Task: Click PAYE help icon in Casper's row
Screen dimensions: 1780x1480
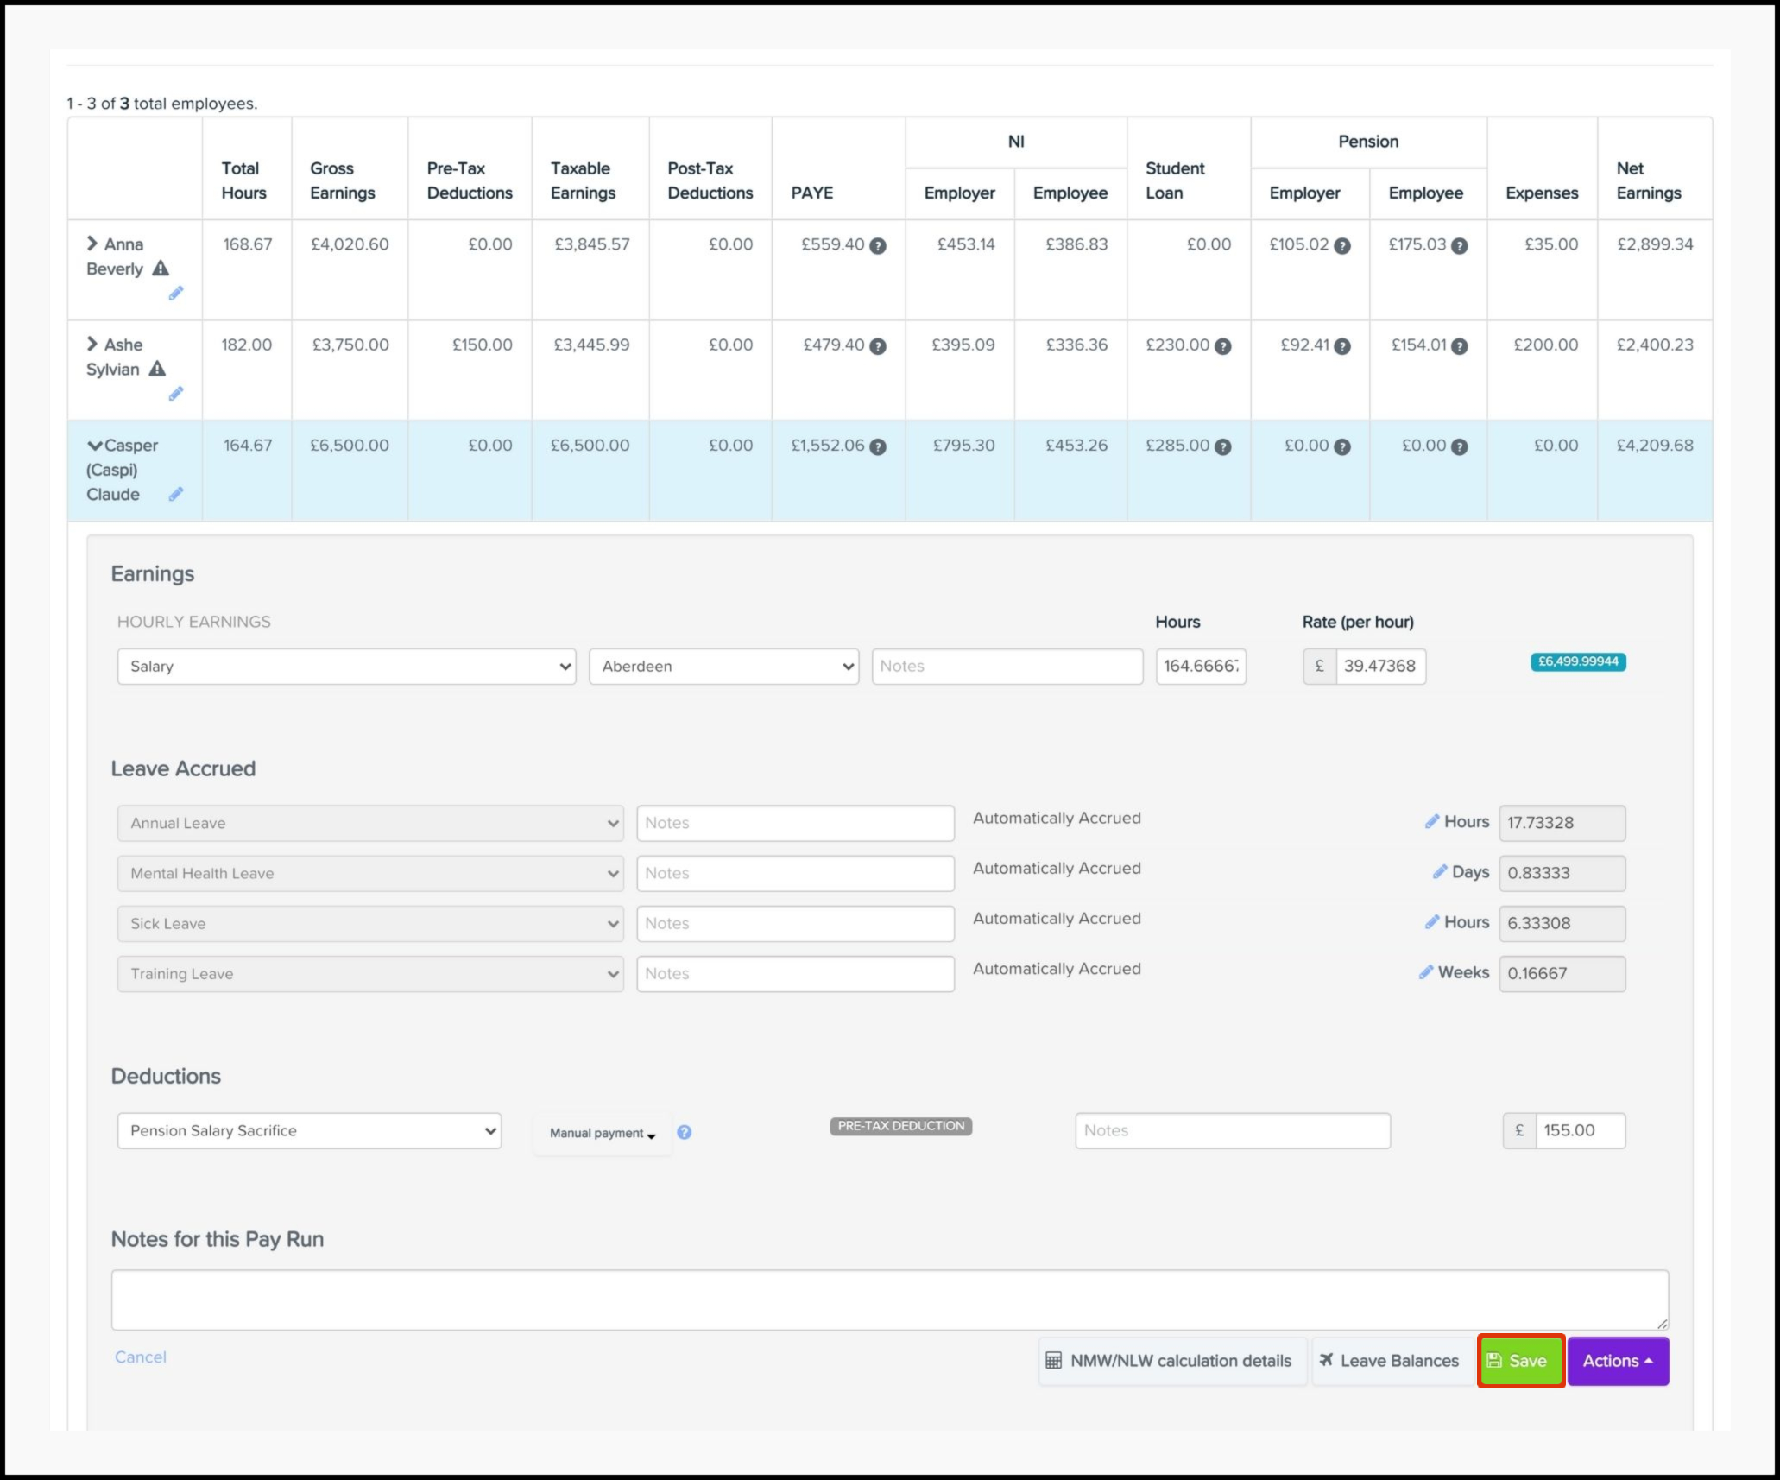Action: coord(878,446)
